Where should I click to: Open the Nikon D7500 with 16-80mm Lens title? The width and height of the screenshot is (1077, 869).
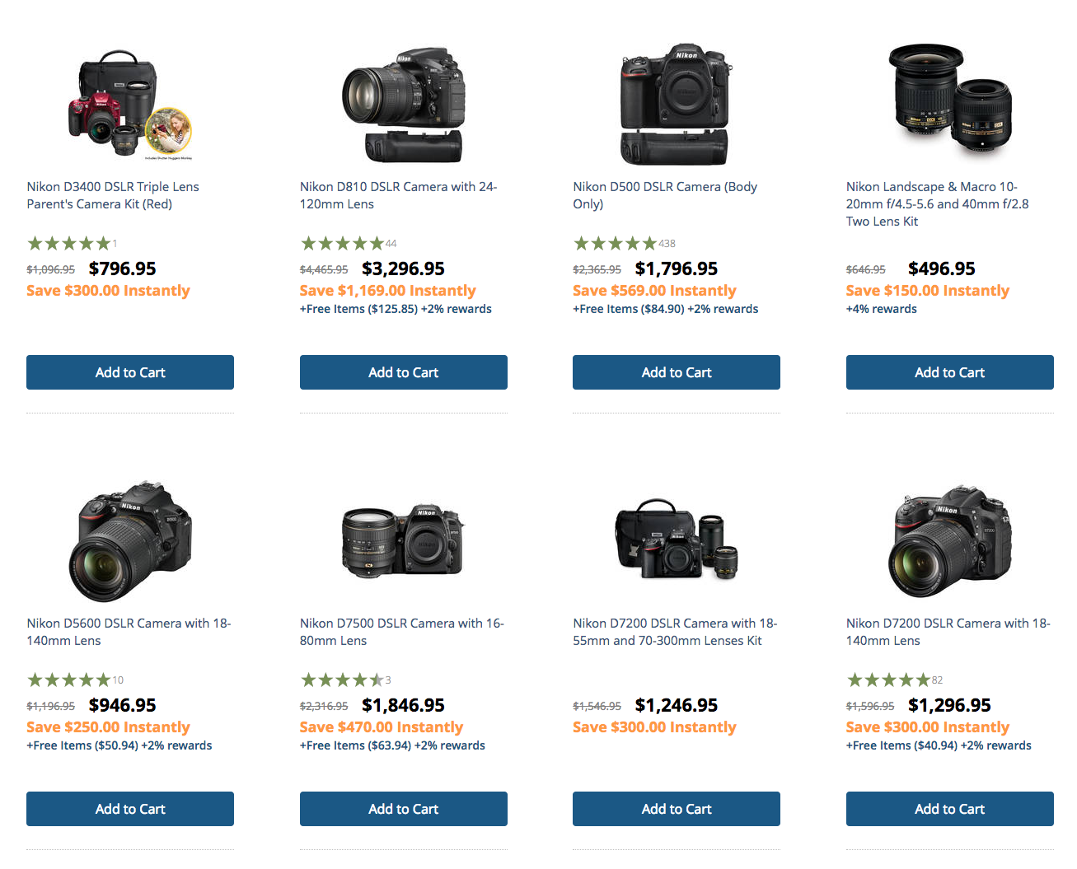pos(402,632)
